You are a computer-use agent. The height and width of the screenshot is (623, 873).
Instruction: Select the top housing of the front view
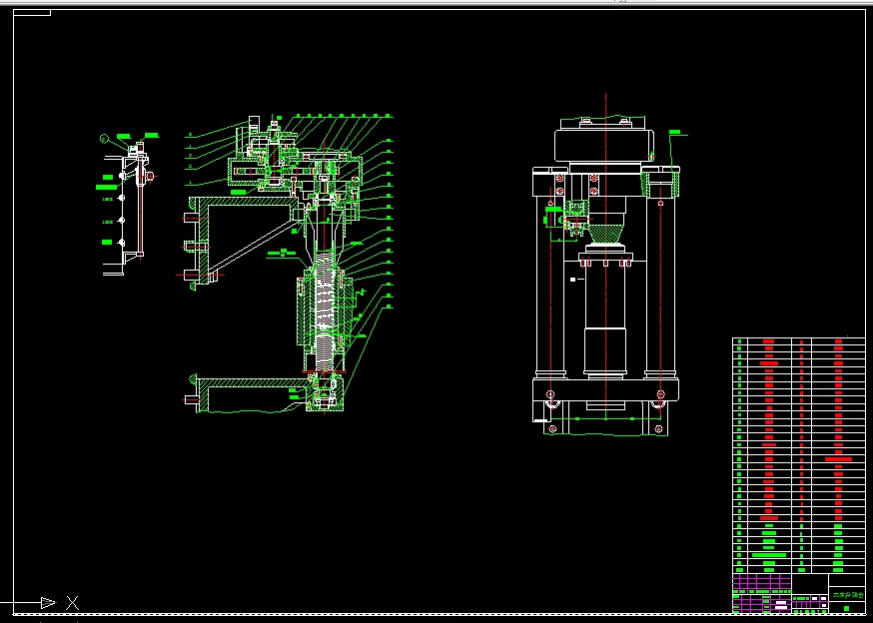click(604, 146)
